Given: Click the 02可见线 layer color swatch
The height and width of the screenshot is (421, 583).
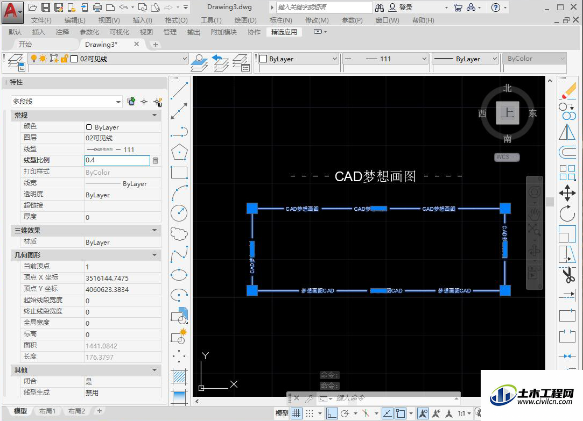Looking at the screenshot, I should [74, 59].
